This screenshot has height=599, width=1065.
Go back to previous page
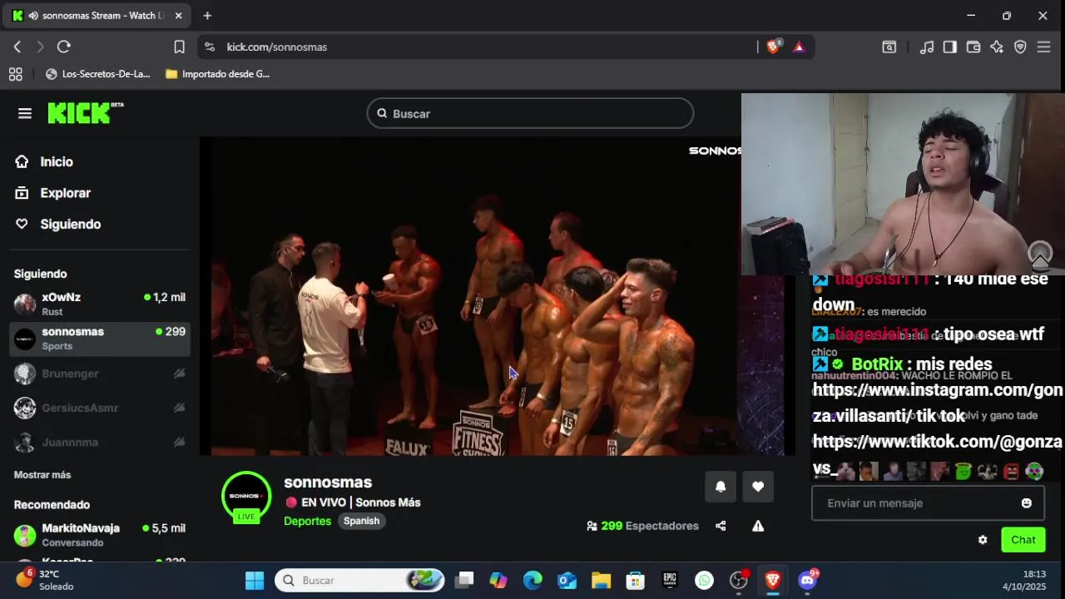coord(17,47)
